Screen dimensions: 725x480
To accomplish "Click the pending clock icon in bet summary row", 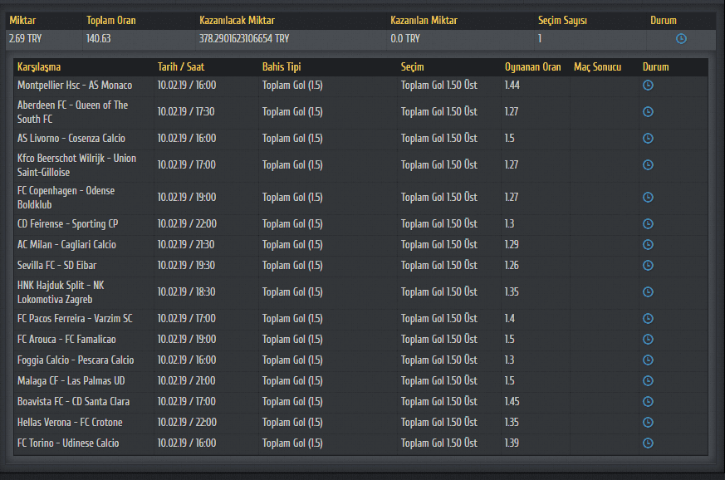I will (x=681, y=39).
